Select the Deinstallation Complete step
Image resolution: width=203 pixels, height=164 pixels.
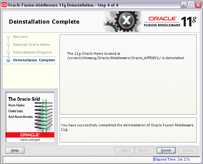click(34, 60)
